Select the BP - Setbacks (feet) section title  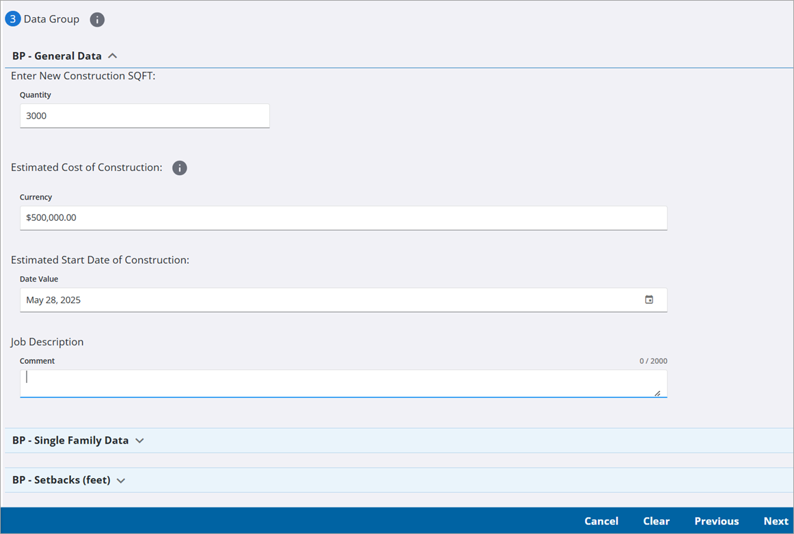(x=61, y=481)
